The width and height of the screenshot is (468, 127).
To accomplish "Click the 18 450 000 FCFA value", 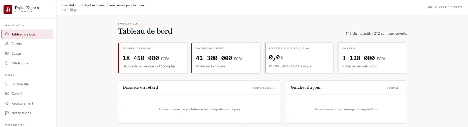I will point(146,58).
